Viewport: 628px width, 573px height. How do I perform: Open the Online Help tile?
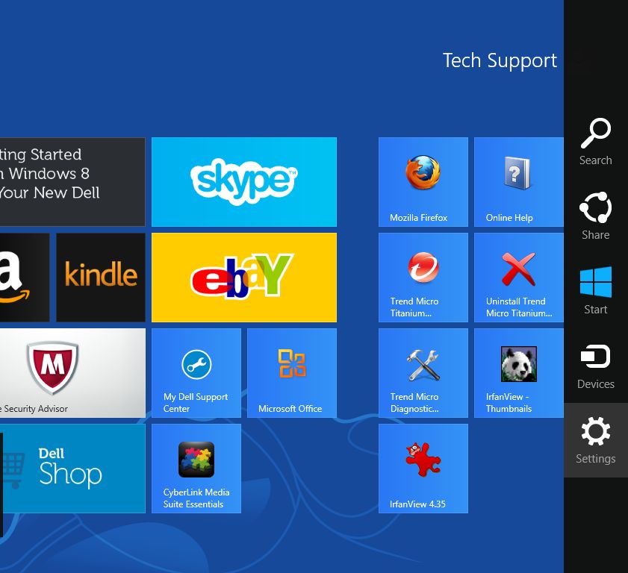pyautogui.click(x=519, y=182)
